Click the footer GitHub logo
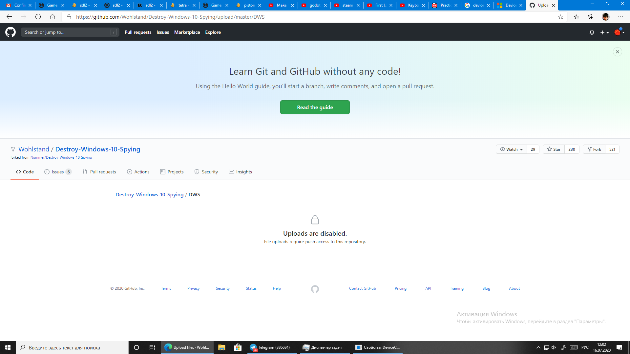This screenshot has width=630, height=354. pos(315,289)
